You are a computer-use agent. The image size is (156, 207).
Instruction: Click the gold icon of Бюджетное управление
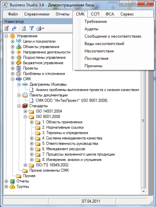click(19, 63)
